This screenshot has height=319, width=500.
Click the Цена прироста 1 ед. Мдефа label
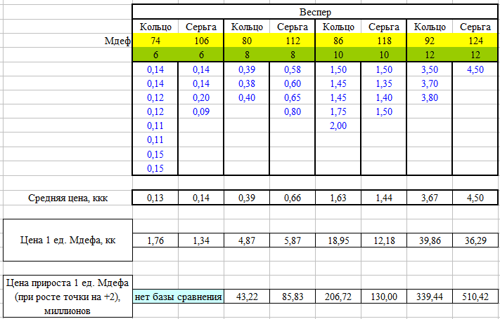(x=68, y=297)
